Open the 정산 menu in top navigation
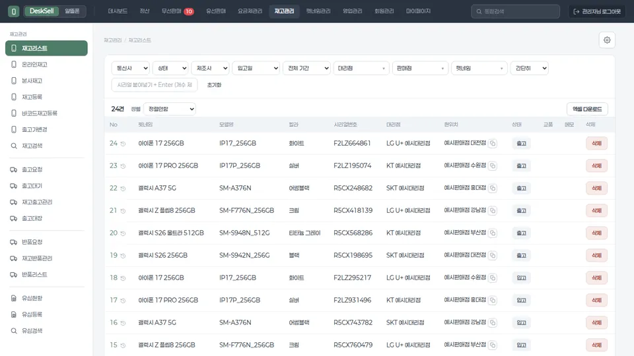This screenshot has height=356, width=634. (145, 11)
